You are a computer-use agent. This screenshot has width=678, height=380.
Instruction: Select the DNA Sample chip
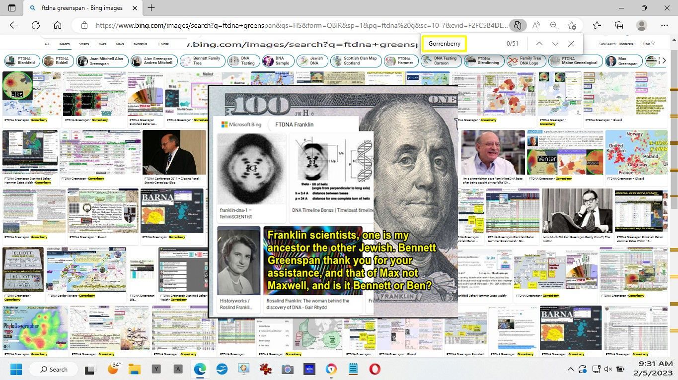[278, 61]
